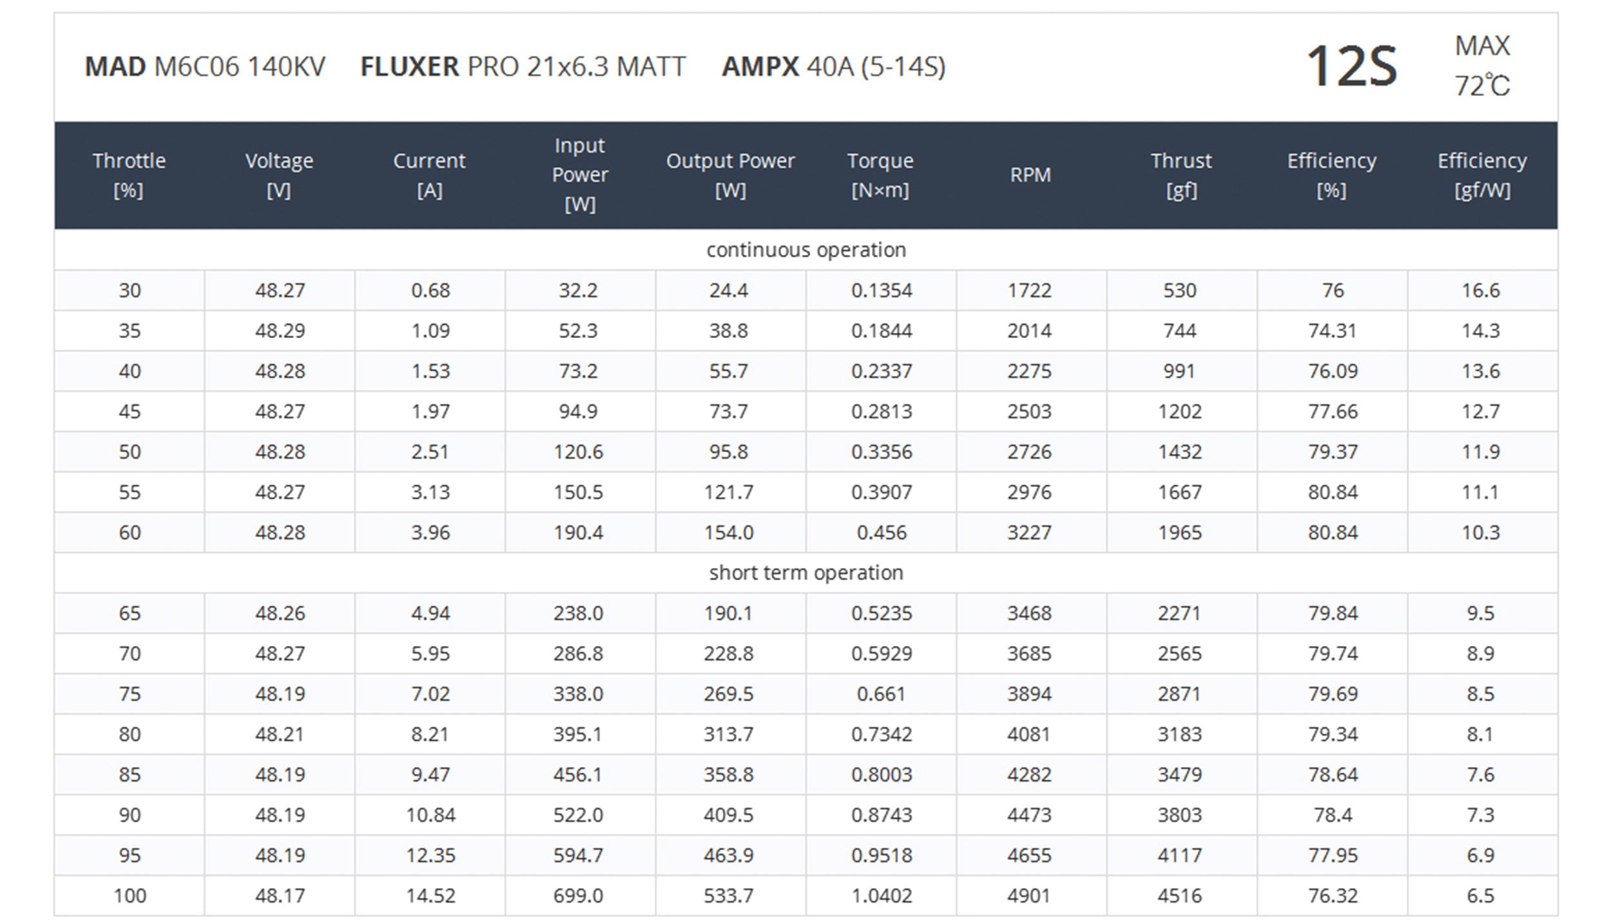
Task: Click the Voltage [V] column header
Action: 279,174
